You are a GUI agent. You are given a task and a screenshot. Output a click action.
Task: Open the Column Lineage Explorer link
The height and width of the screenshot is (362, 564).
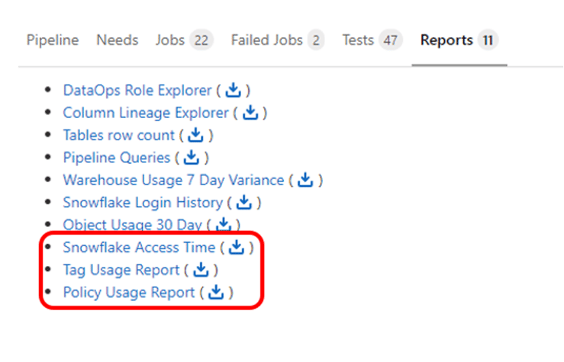click(x=146, y=113)
